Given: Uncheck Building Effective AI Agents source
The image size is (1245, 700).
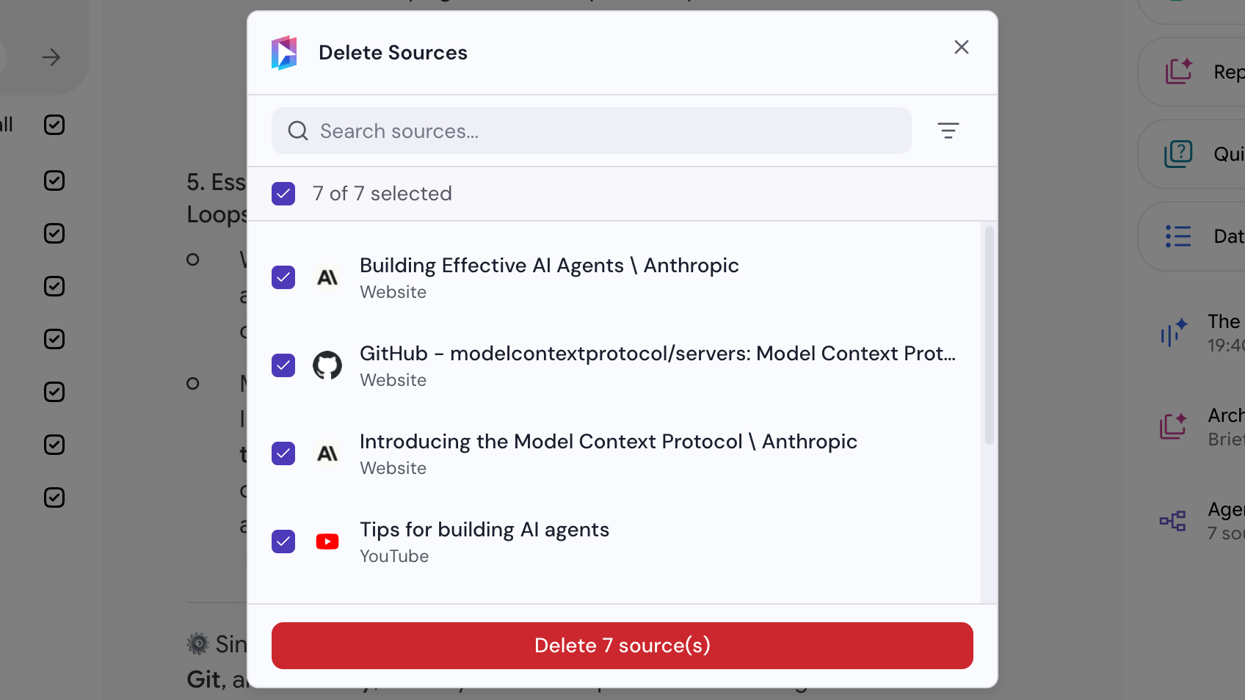Looking at the screenshot, I should pos(283,277).
